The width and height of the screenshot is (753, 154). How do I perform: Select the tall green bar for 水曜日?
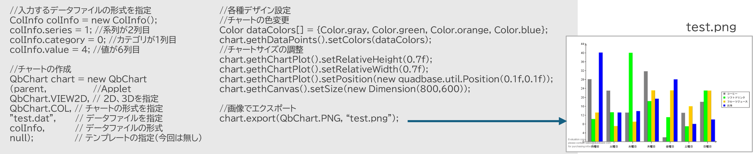(x=631, y=97)
